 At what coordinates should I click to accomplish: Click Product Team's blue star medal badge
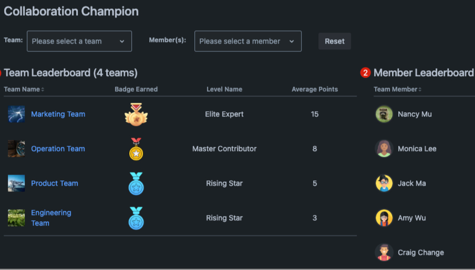pyautogui.click(x=136, y=183)
